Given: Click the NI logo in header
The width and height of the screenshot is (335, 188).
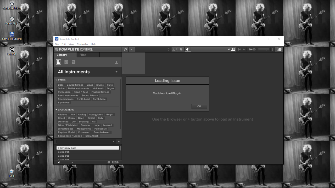Looking at the screenshot, I should tap(279, 49).
